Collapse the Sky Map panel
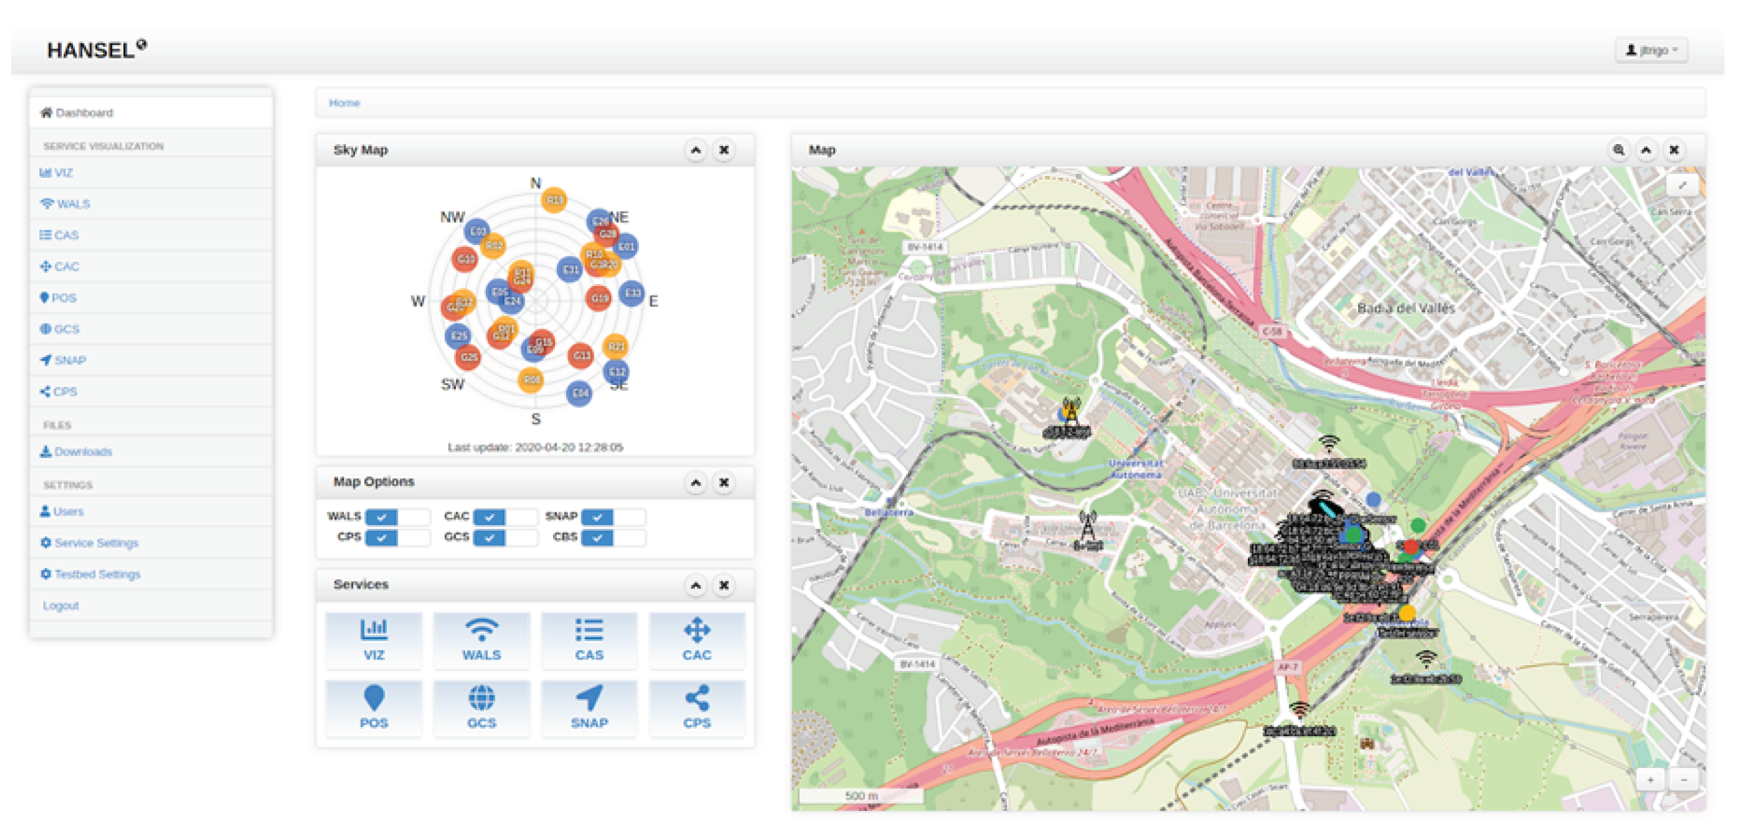 pos(696,149)
